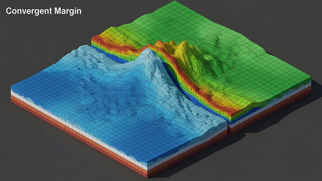This screenshot has height=181, width=322.
Task: Click the "Convergent Margin" title text
Action: pos(43,11)
